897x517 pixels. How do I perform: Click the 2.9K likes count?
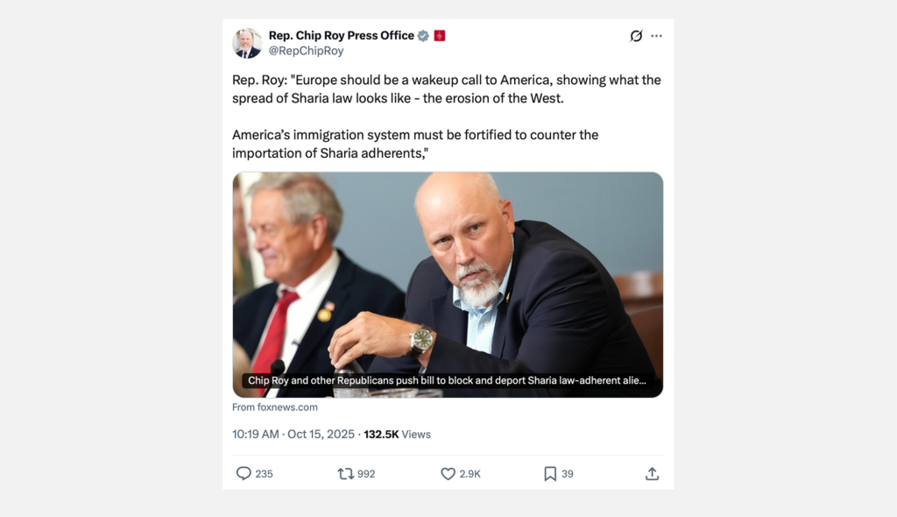point(470,474)
